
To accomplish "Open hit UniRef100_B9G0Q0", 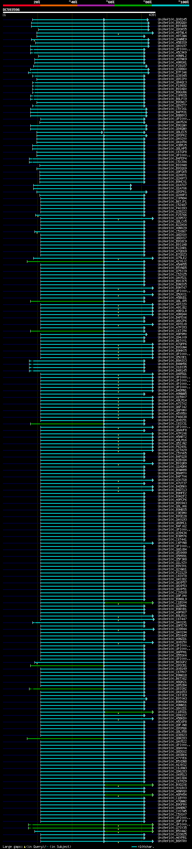I will 172,23.
